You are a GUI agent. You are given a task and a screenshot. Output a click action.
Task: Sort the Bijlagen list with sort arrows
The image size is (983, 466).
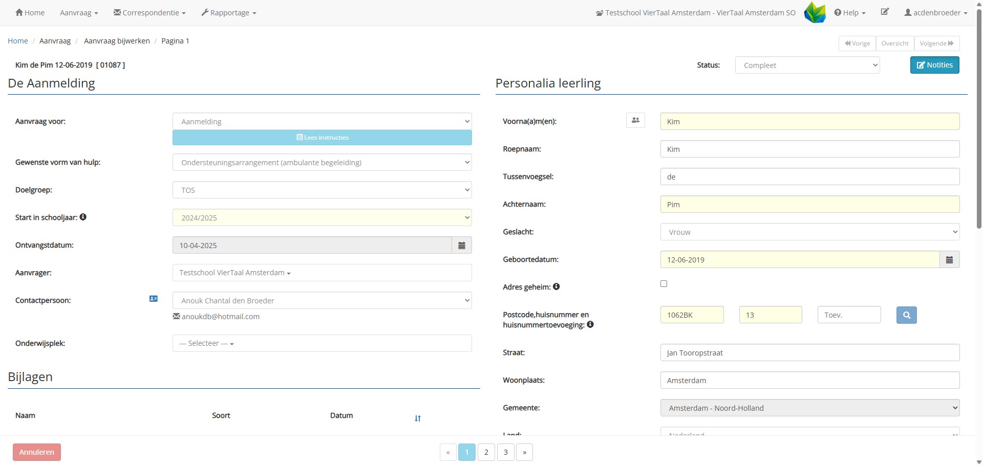click(418, 418)
